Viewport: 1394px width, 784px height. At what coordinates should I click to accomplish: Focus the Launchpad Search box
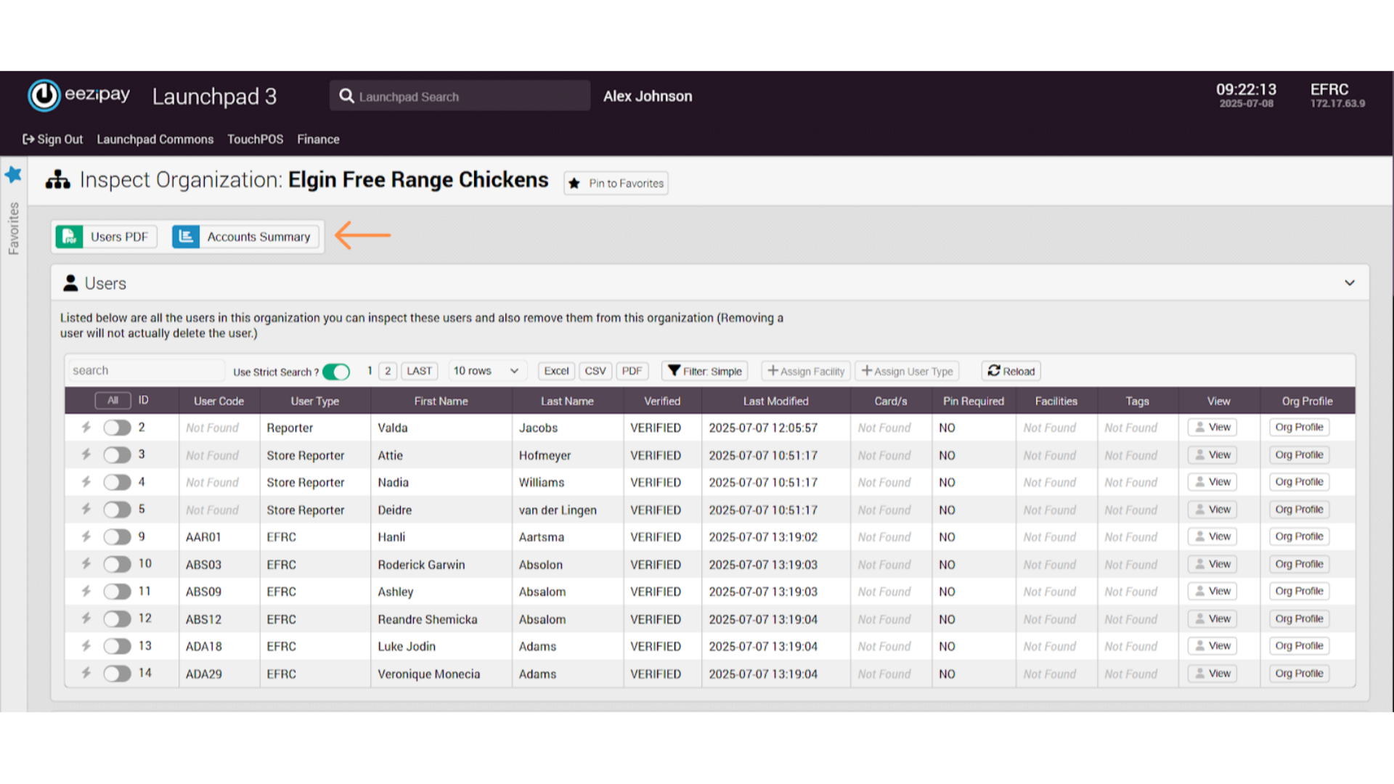[x=460, y=96]
